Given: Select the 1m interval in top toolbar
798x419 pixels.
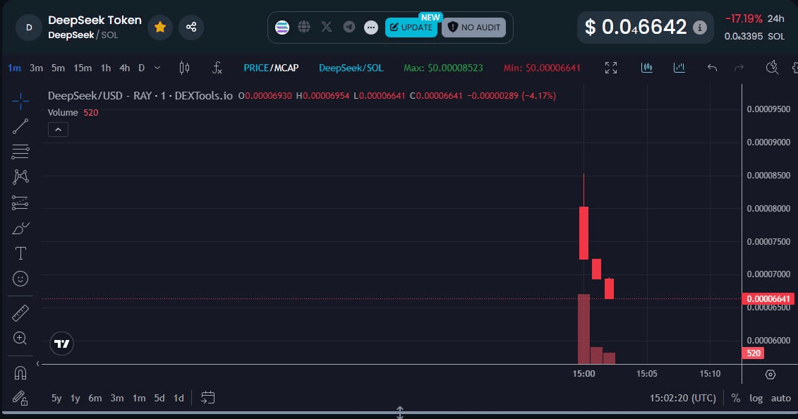Looking at the screenshot, I should tap(14, 68).
